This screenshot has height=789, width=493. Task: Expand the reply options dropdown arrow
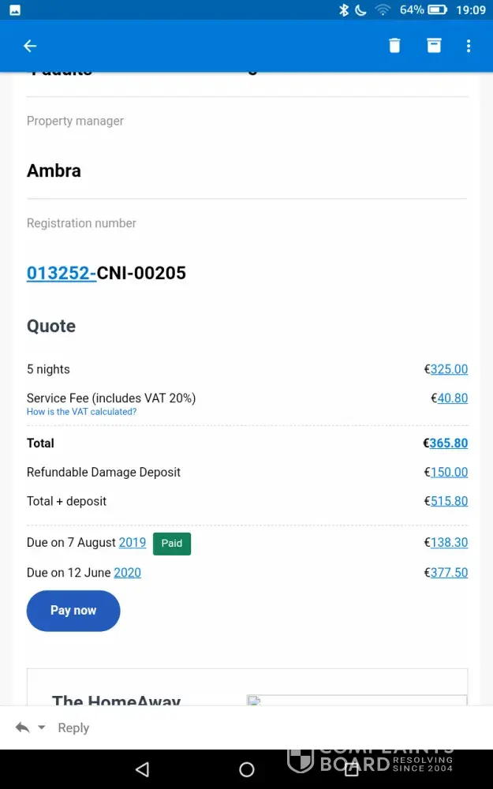point(42,727)
